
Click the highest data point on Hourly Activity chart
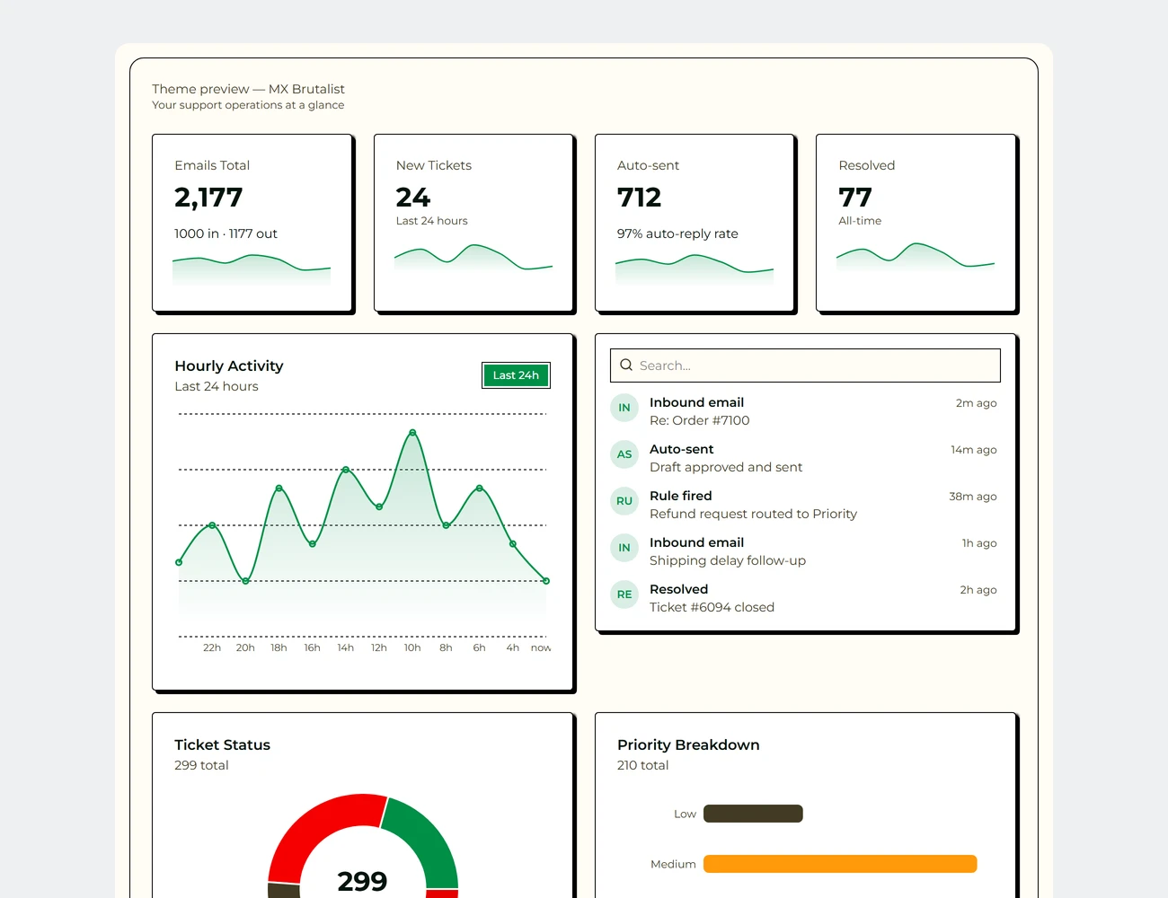click(x=412, y=433)
